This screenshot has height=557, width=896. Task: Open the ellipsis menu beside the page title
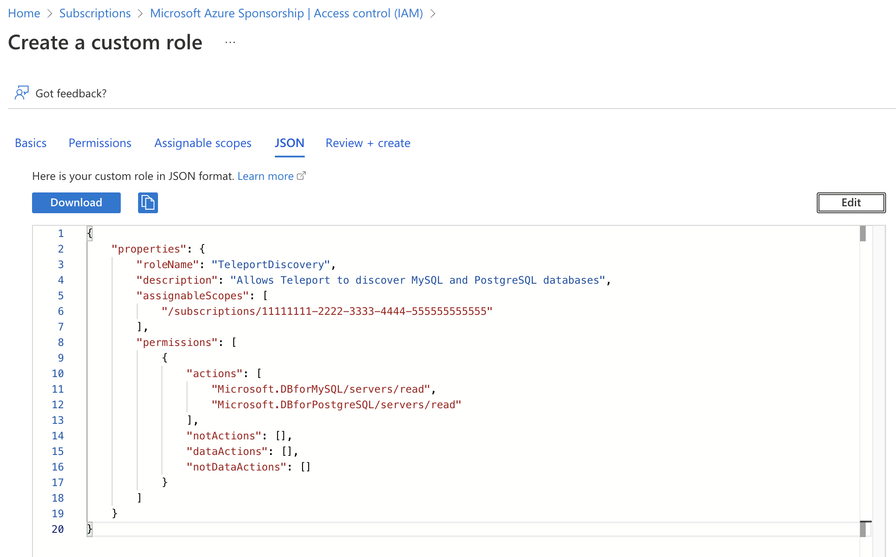pyautogui.click(x=230, y=42)
